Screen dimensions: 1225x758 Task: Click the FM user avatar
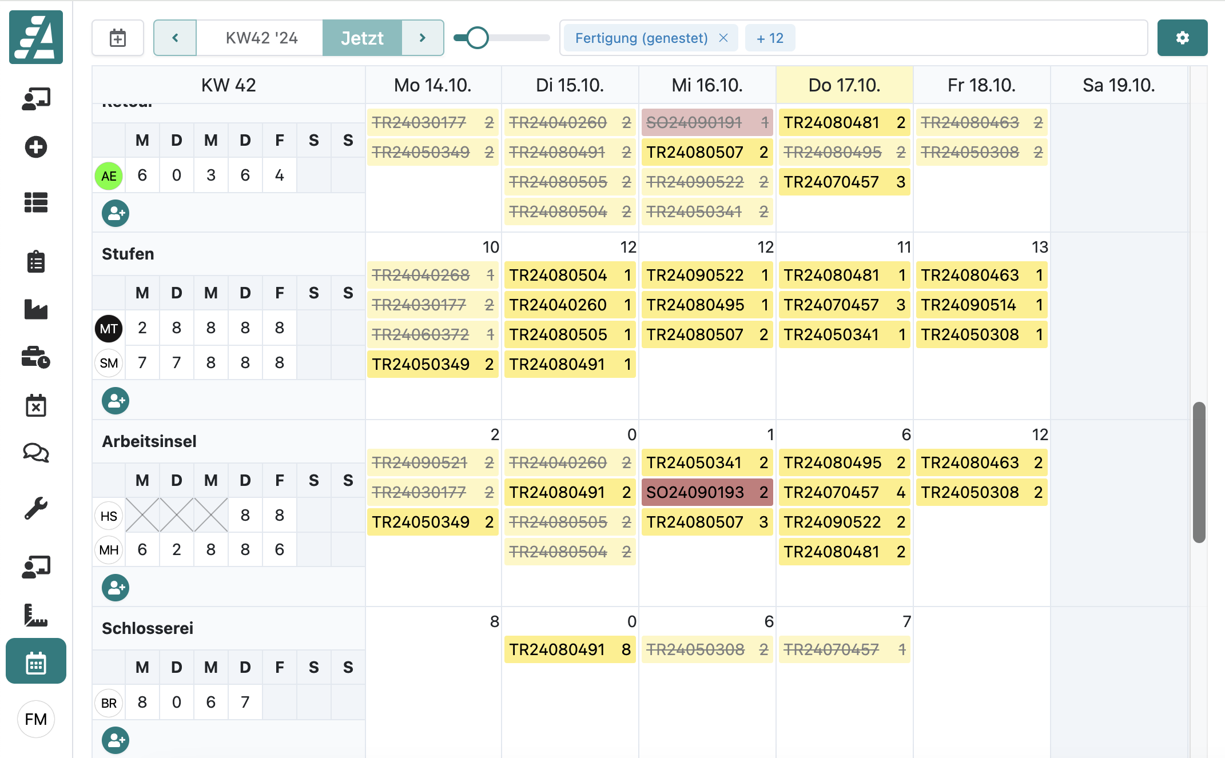35,719
